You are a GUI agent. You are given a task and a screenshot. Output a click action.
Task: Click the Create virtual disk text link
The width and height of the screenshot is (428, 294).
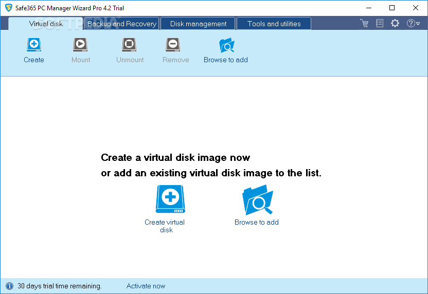[x=165, y=226]
